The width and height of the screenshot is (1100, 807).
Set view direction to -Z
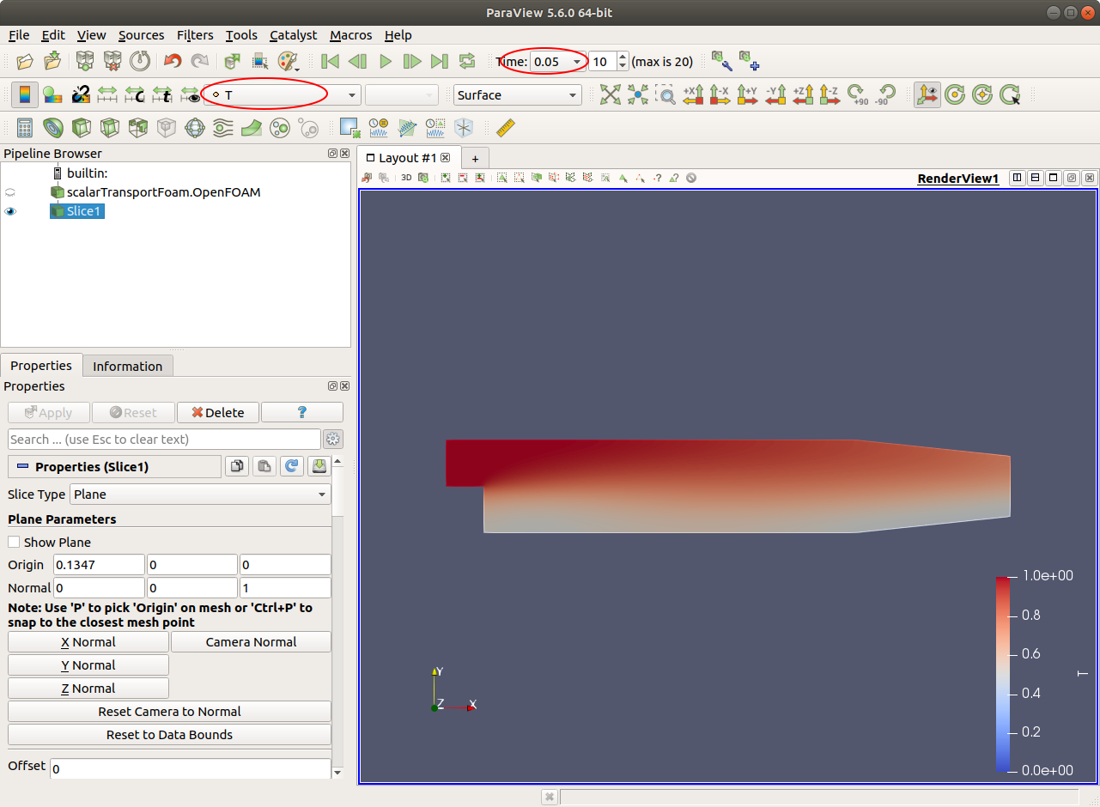click(x=830, y=94)
